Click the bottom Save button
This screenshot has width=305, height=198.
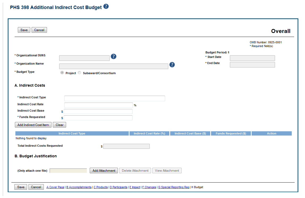point(21,187)
